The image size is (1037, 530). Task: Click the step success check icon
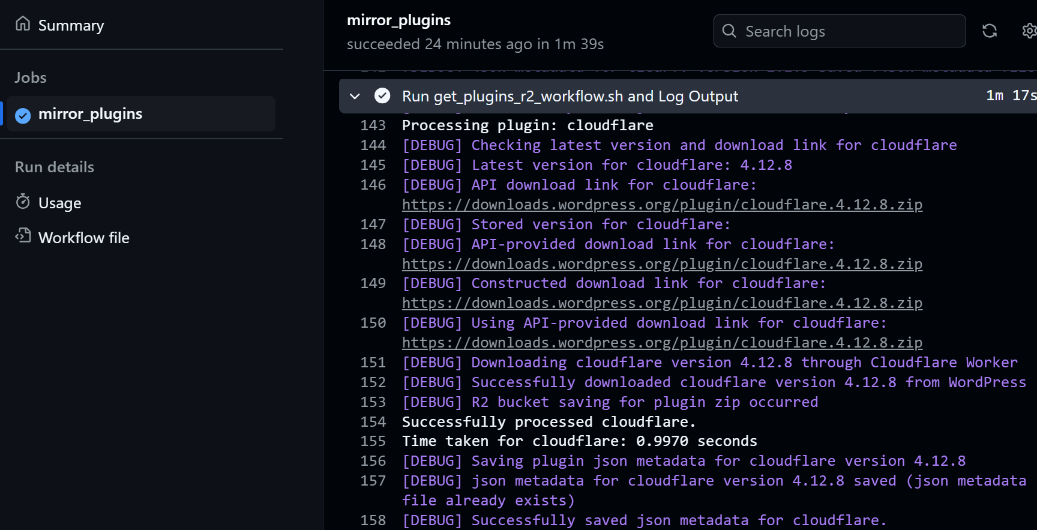tap(382, 95)
